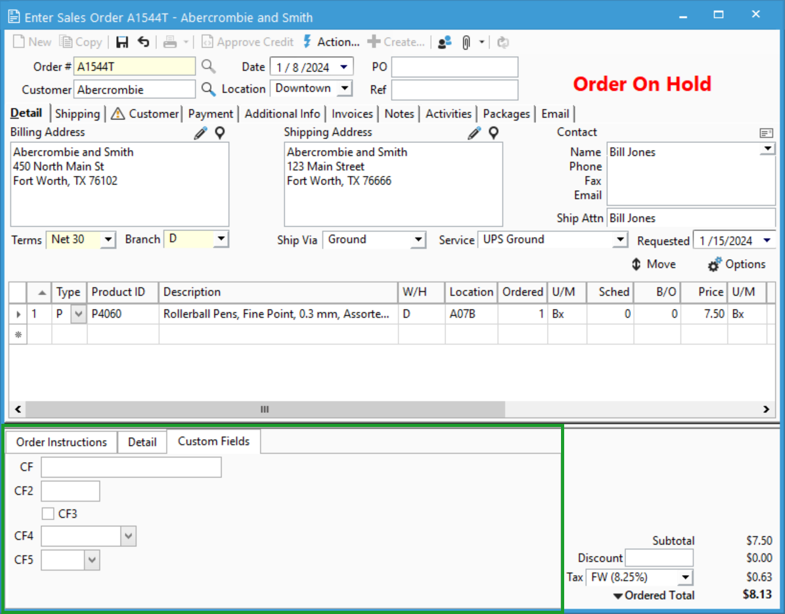Click Billing Address map pin icon
This screenshot has height=614, width=785.
pyautogui.click(x=220, y=133)
